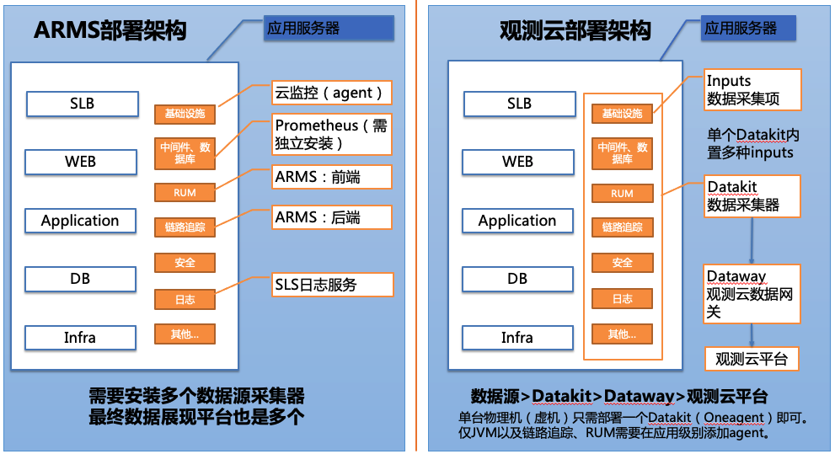
Task: Click the Dataway 观测云数据网关 box
Action: (x=752, y=294)
